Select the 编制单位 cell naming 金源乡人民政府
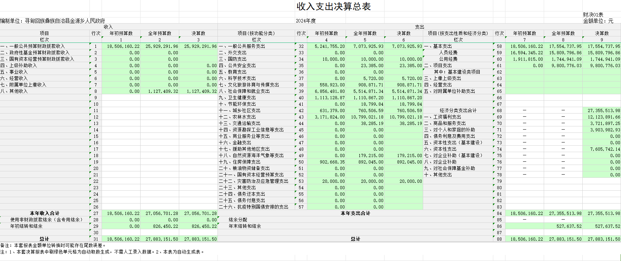The image size is (621, 261). [53, 21]
